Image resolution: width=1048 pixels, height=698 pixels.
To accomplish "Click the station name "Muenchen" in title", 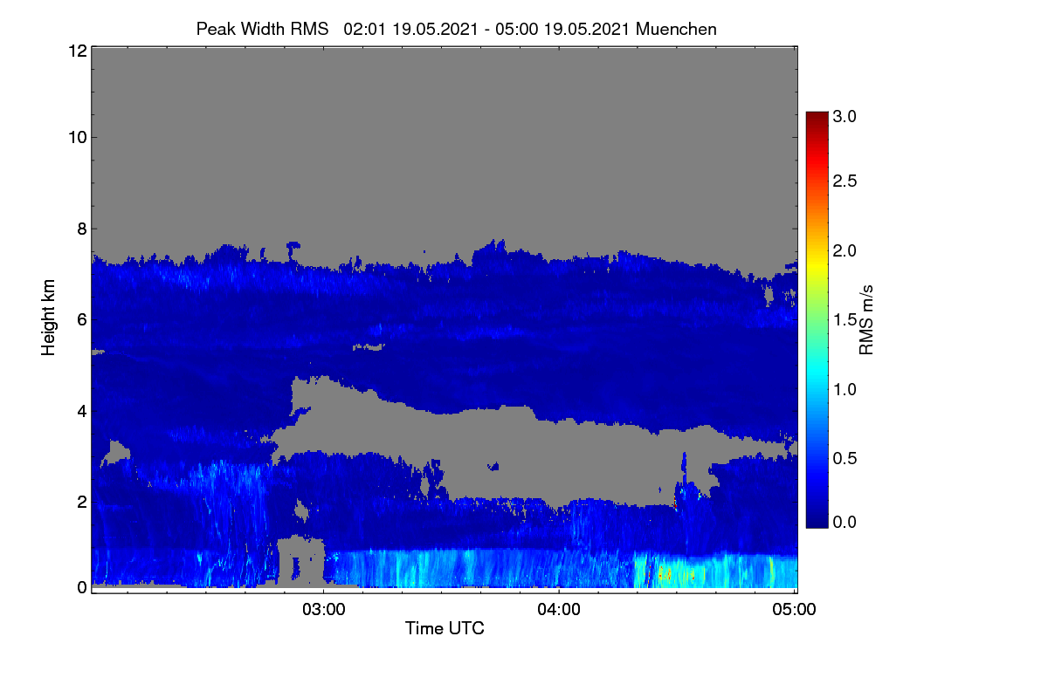I will click(677, 29).
